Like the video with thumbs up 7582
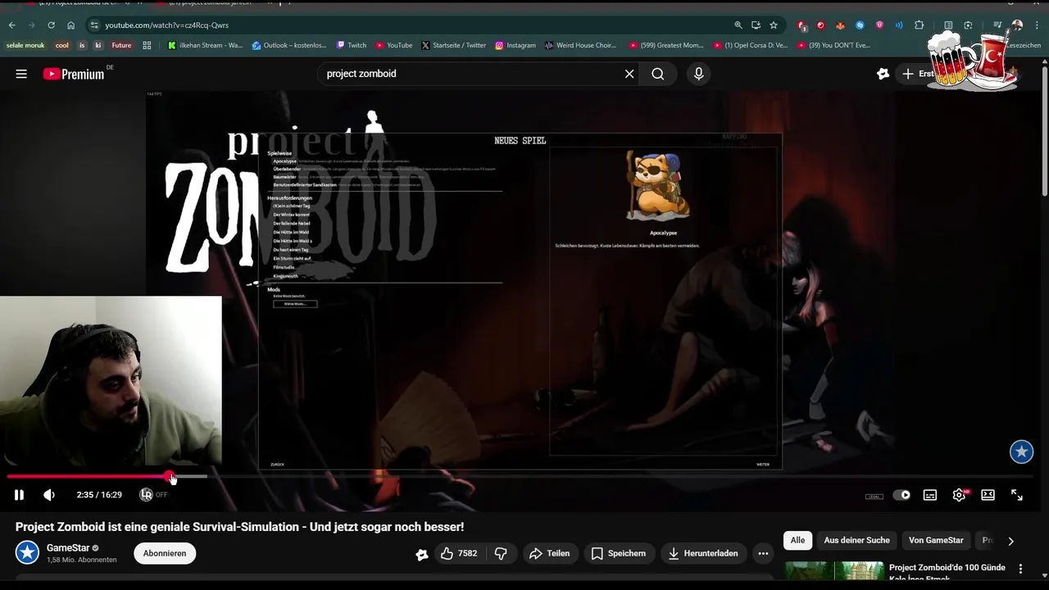The width and height of the screenshot is (1049, 590). click(459, 553)
